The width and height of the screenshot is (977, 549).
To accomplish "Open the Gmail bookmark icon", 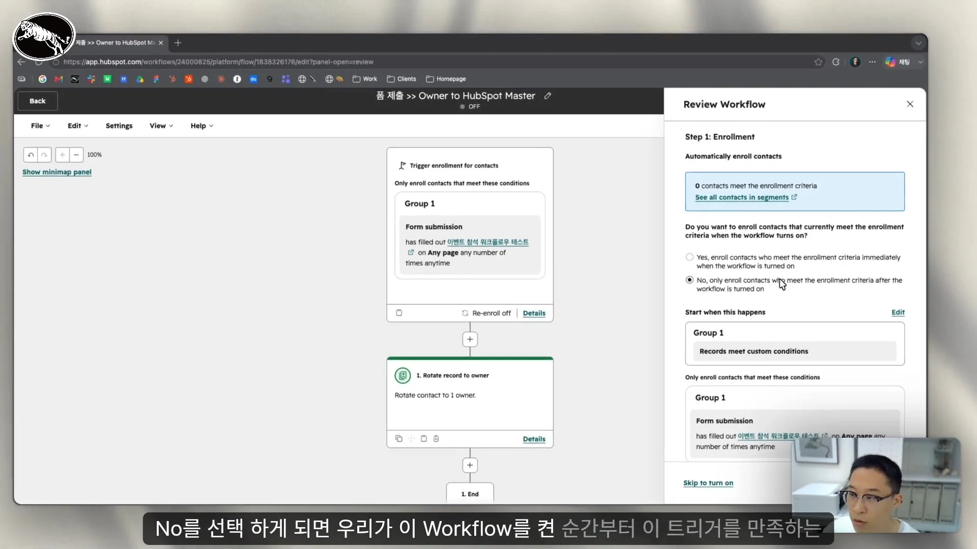I will [59, 79].
